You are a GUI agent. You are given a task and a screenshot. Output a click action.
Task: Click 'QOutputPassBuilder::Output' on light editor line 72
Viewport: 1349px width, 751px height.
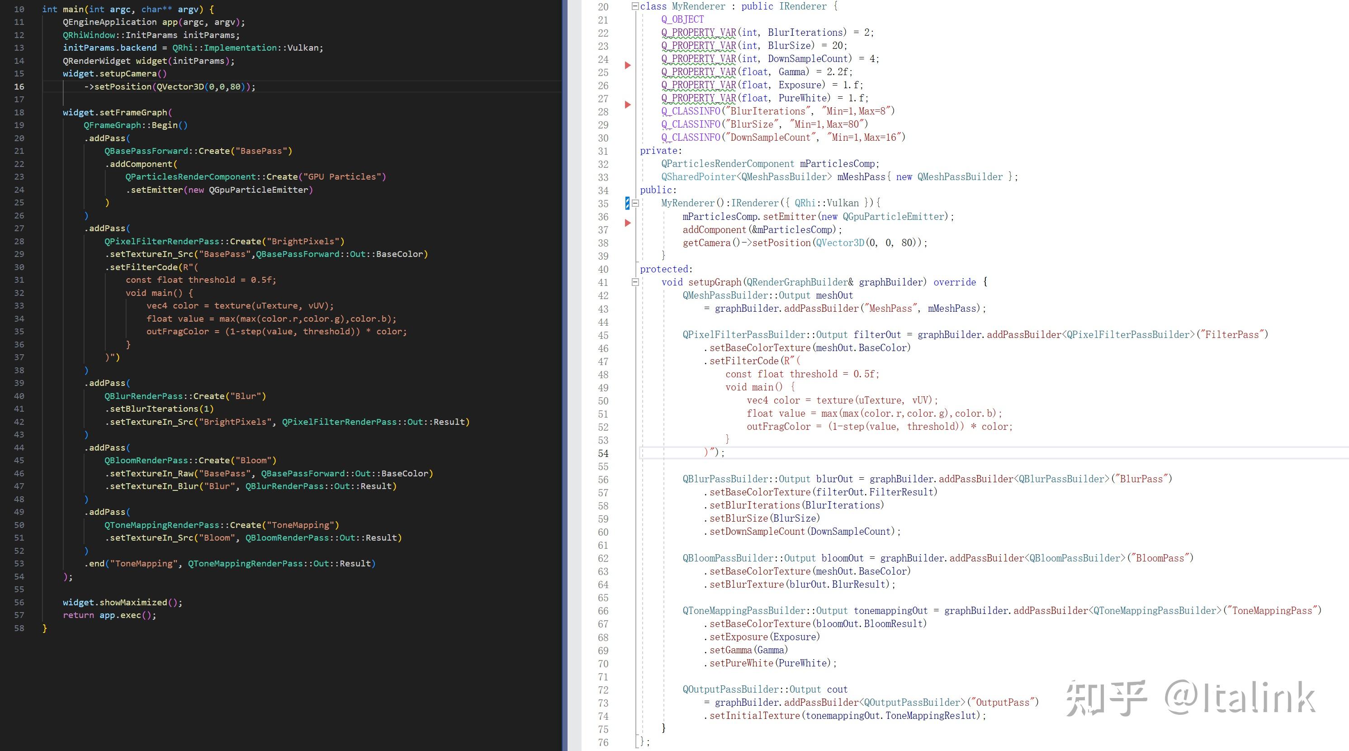coord(752,690)
